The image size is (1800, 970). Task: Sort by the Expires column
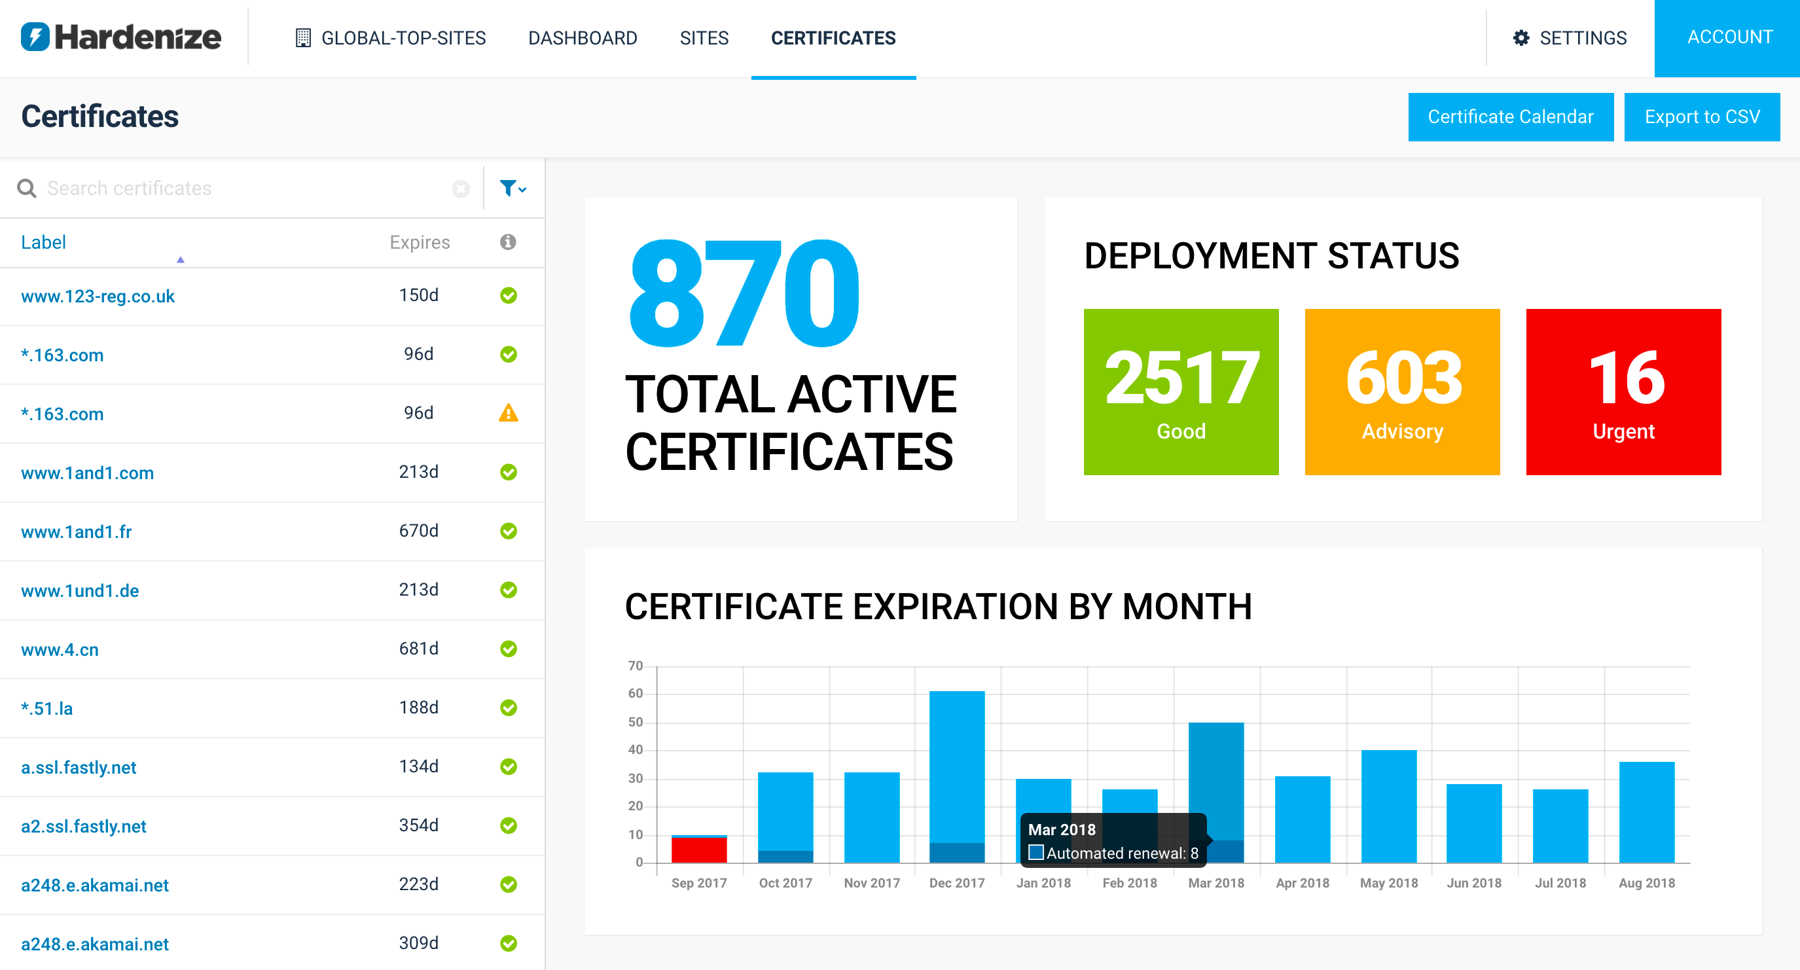tap(420, 242)
